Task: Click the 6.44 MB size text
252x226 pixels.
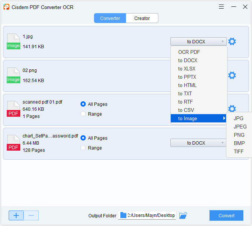Action: [x=31, y=143]
